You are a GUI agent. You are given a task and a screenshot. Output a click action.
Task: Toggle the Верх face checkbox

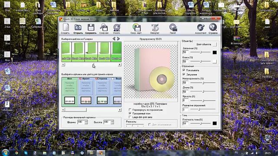[113, 79]
